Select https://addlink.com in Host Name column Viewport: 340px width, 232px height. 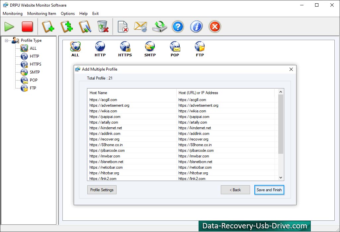(105, 134)
